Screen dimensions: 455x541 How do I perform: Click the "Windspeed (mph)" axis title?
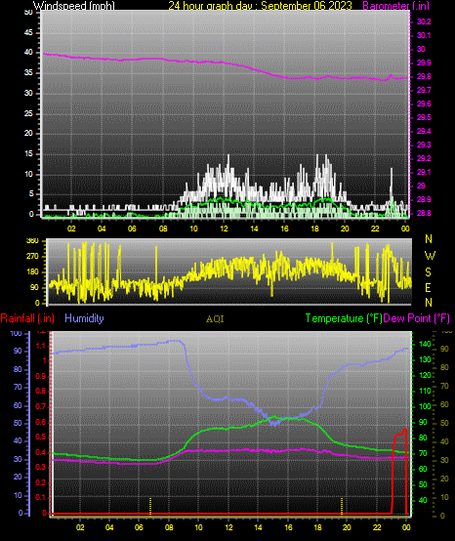[x=74, y=6]
